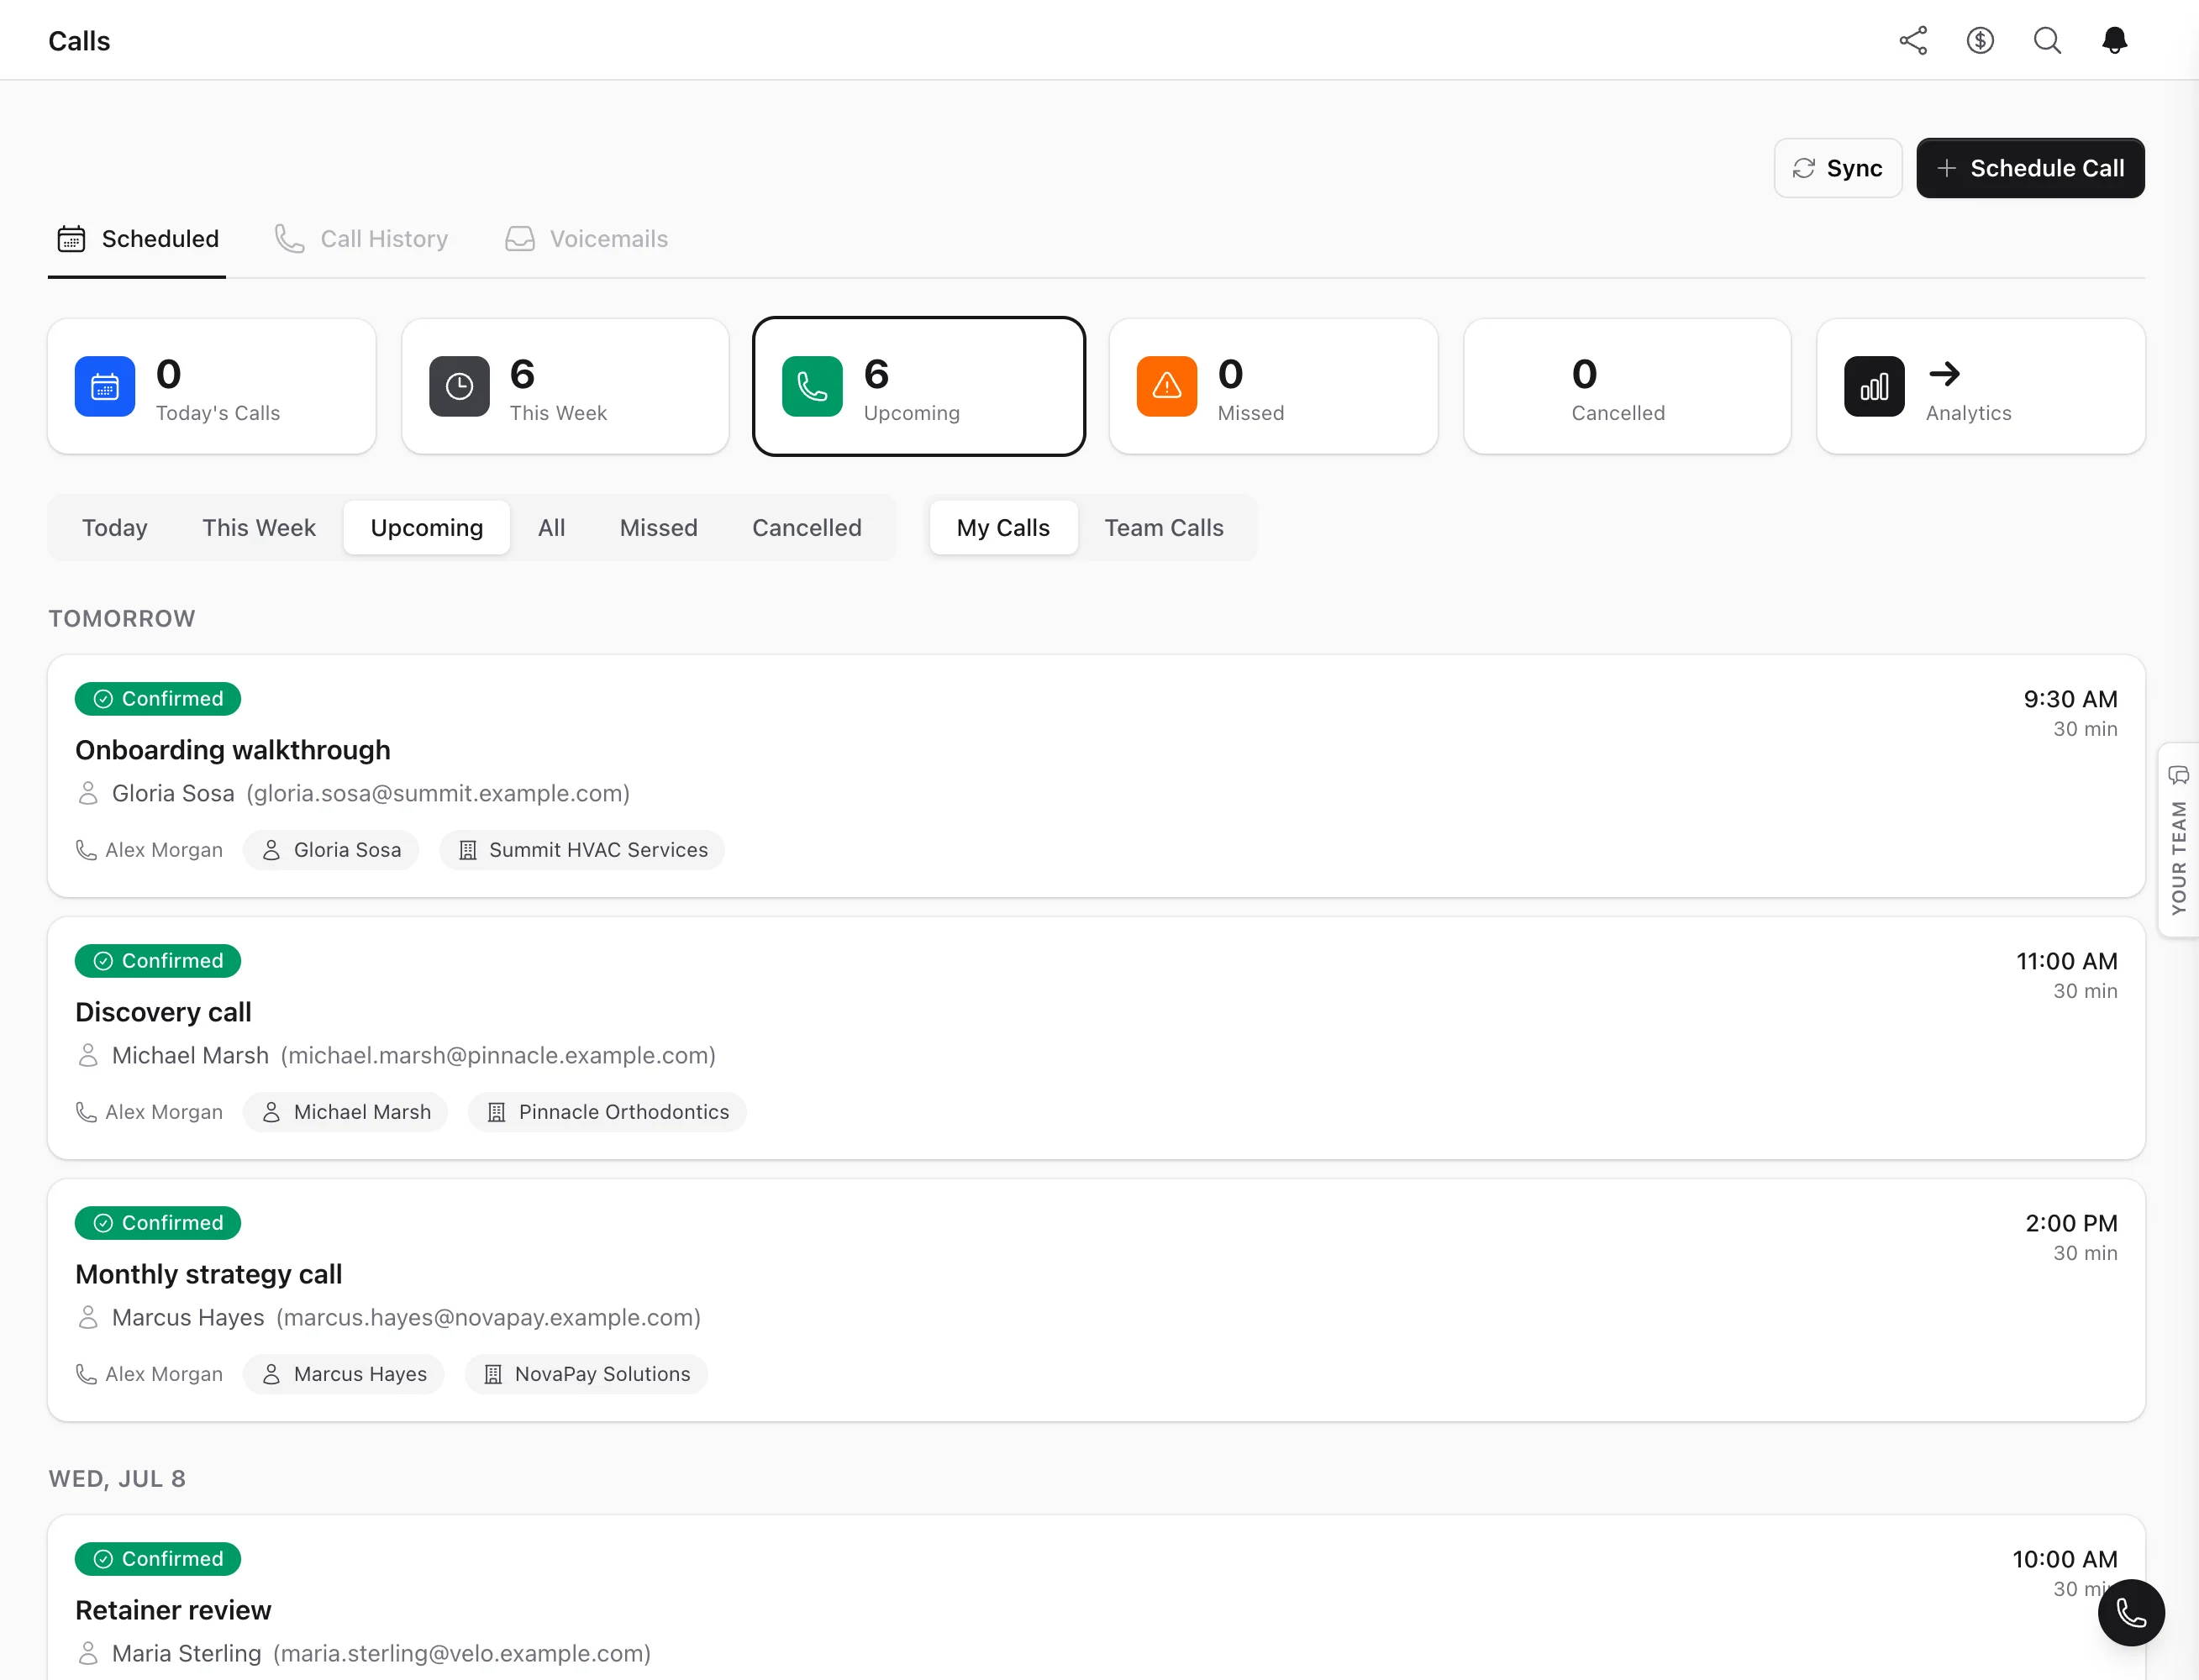Open search via the magnifier icon
Image resolution: width=2199 pixels, height=1680 pixels.
pos(2047,41)
